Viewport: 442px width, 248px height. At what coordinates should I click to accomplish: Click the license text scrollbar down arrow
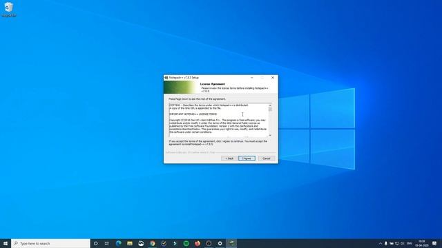[x=270, y=135]
